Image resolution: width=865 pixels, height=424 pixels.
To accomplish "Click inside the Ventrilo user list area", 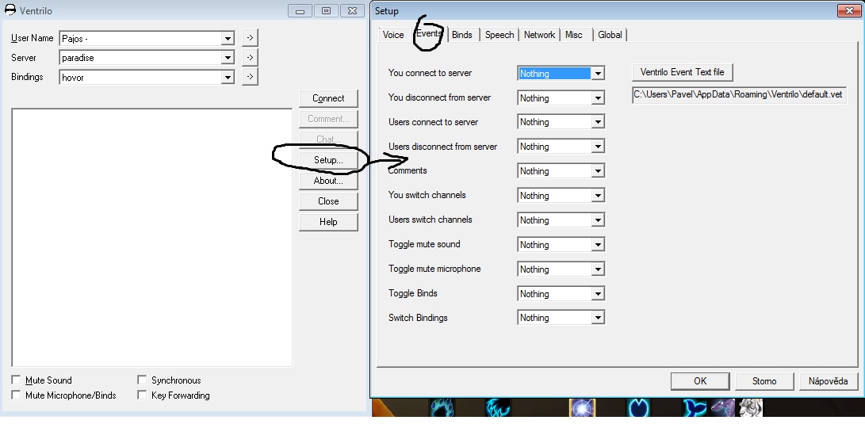I will [x=151, y=238].
